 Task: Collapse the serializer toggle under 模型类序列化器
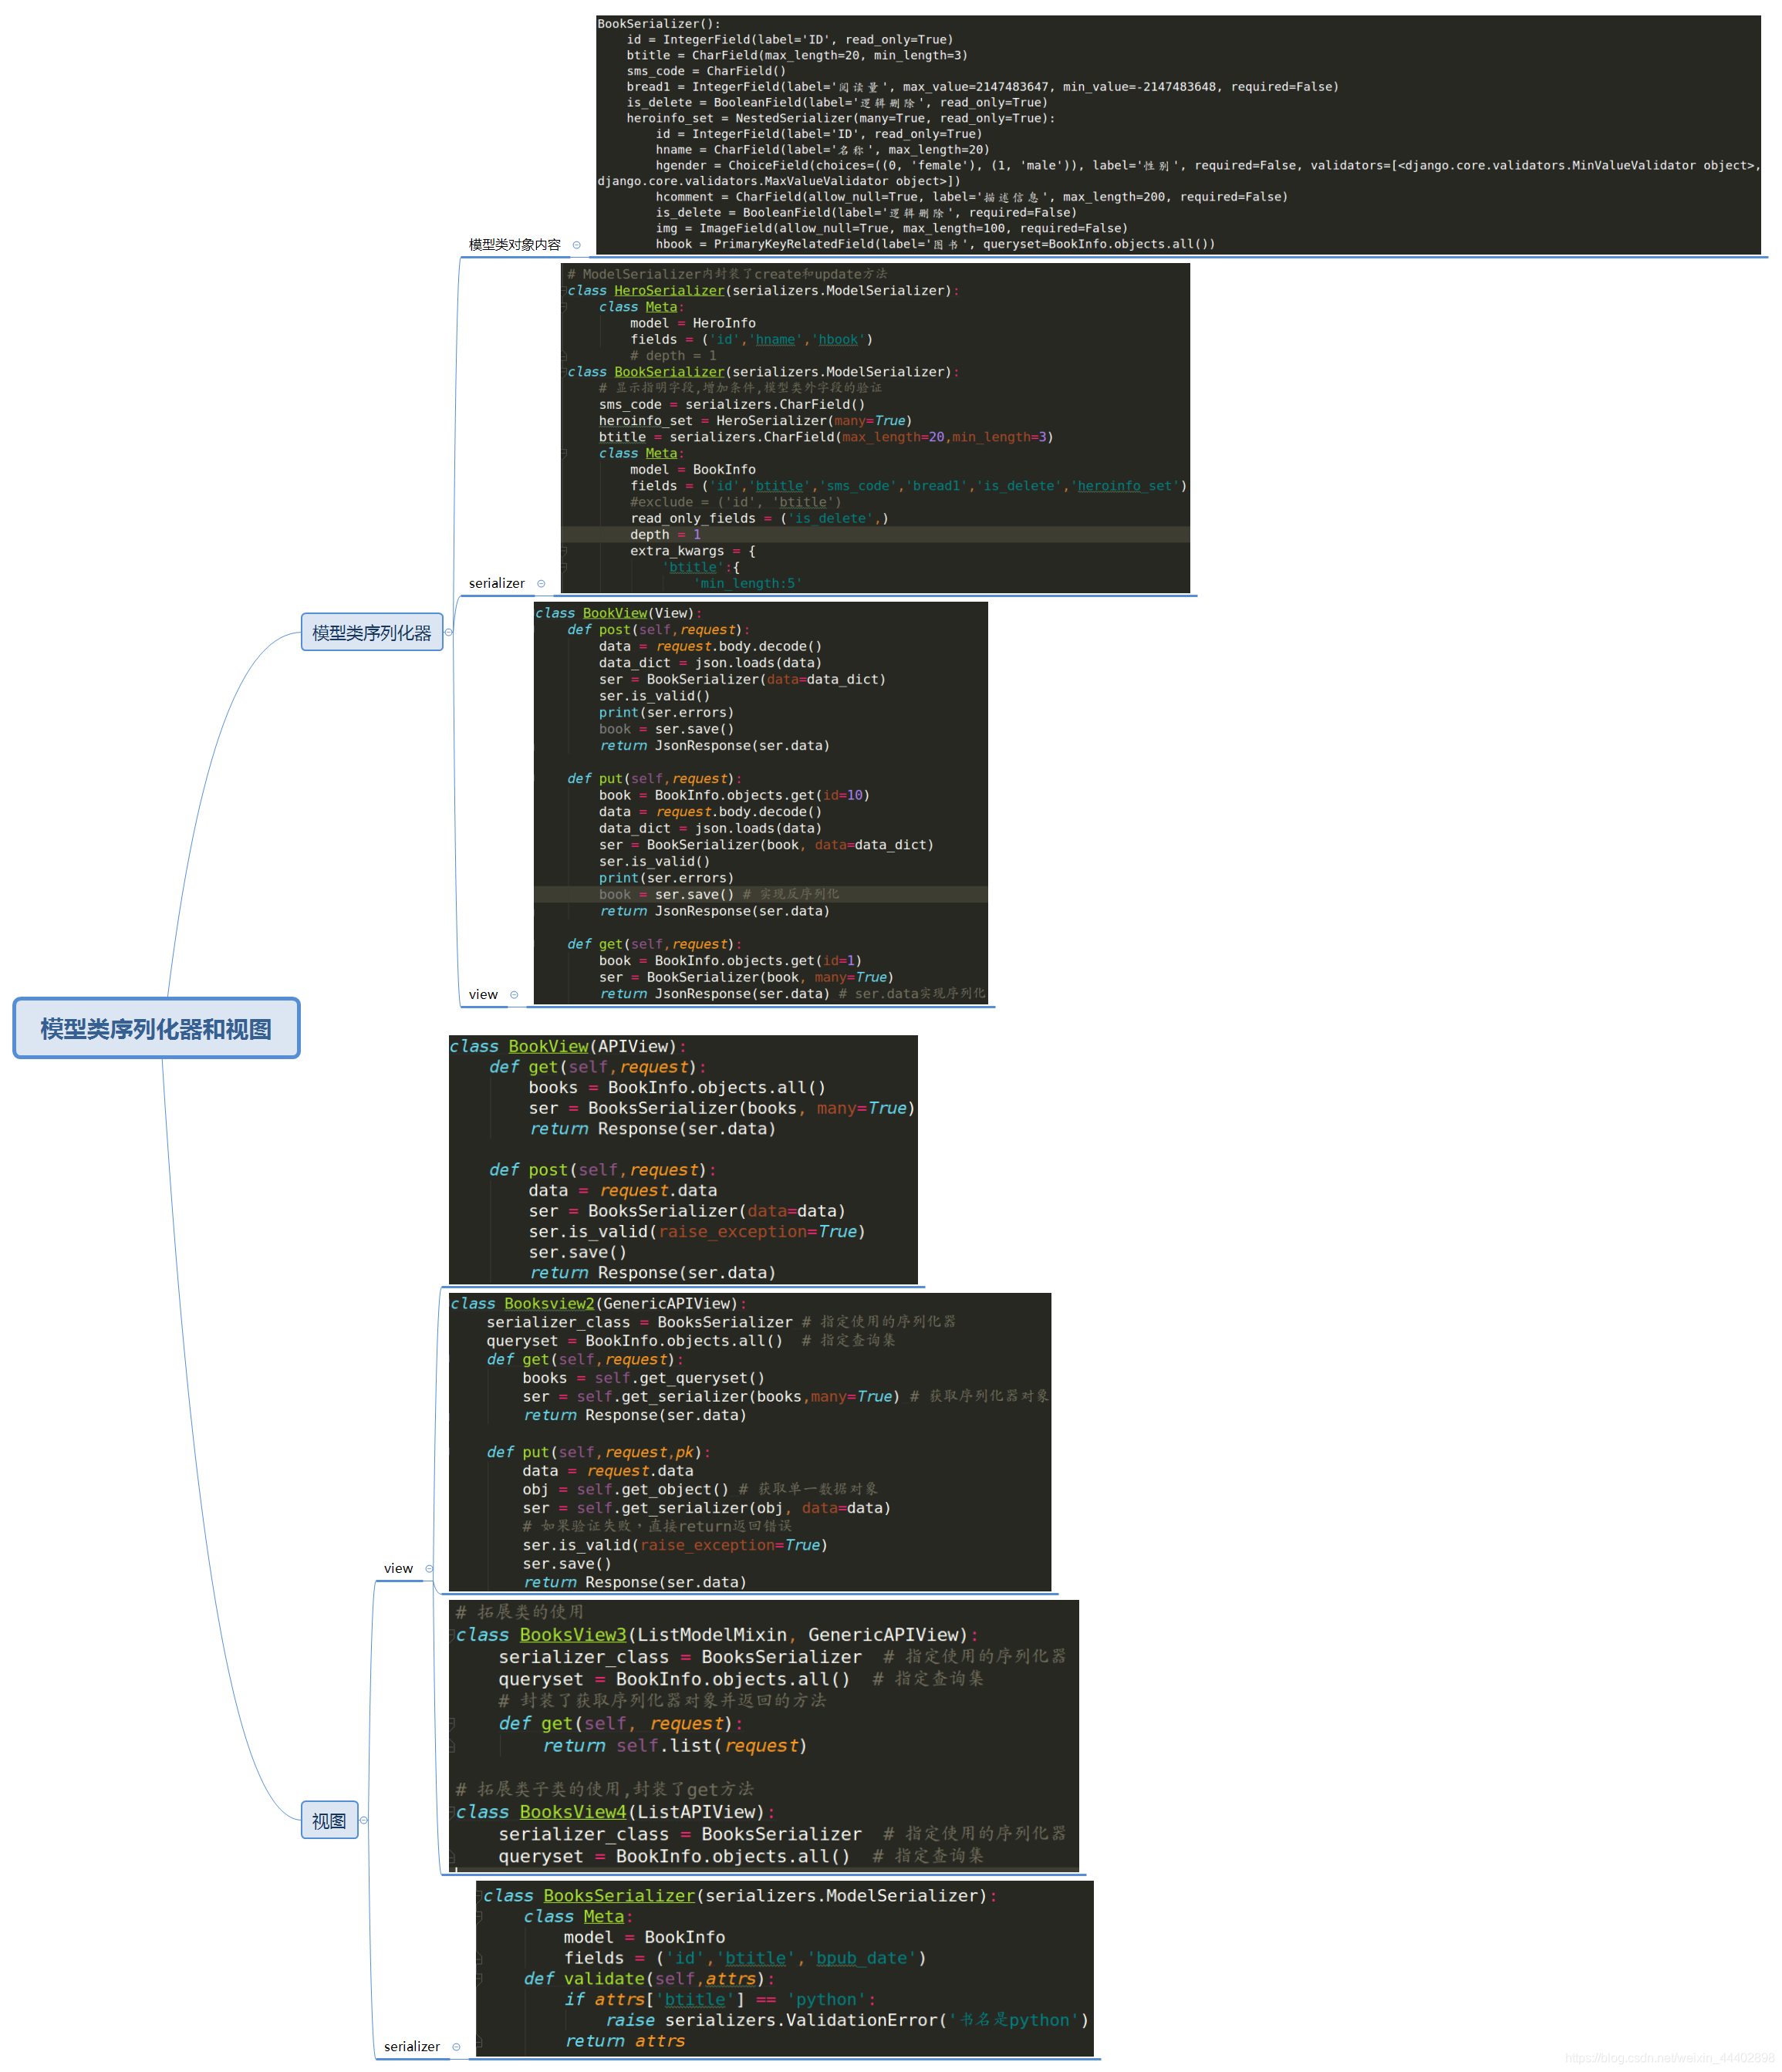point(541,584)
